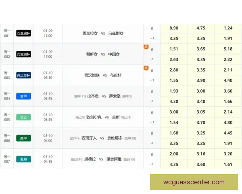Choose 2.22 handicap odds in match 002
Screen dimensions: 242x194
228,59
